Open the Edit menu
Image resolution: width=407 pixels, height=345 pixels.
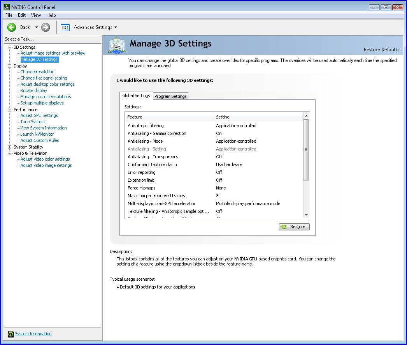pos(22,15)
